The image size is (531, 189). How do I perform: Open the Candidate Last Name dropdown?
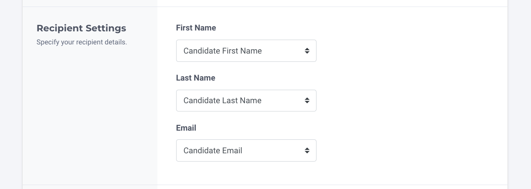[246, 101]
